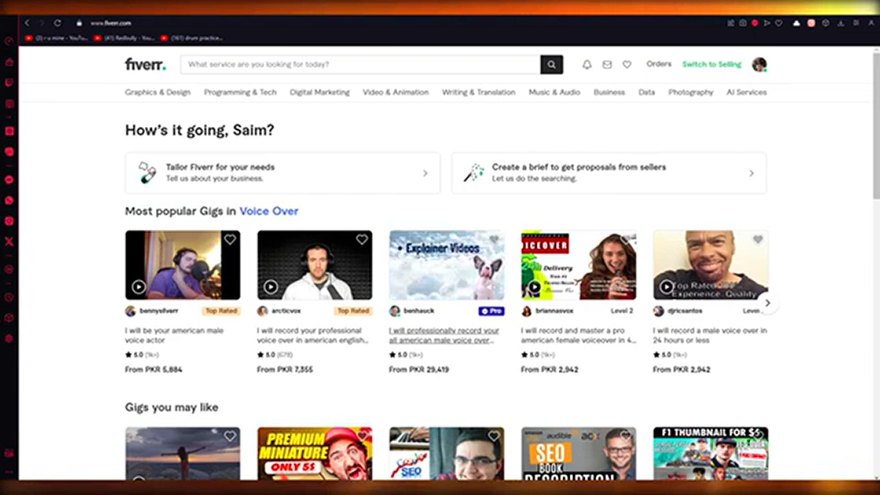Click X (Twitter) icon in browser sidebar
Image resolution: width=880 pixels, height=495 pixels.
point(9,242)
